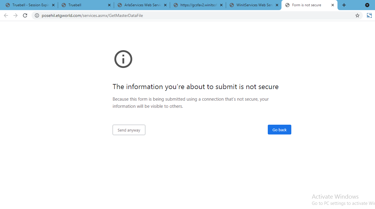The height and width of the screenshot is (209, 375).
Task: Bookmark this page with star icon
Action: [x=357, y=15]
